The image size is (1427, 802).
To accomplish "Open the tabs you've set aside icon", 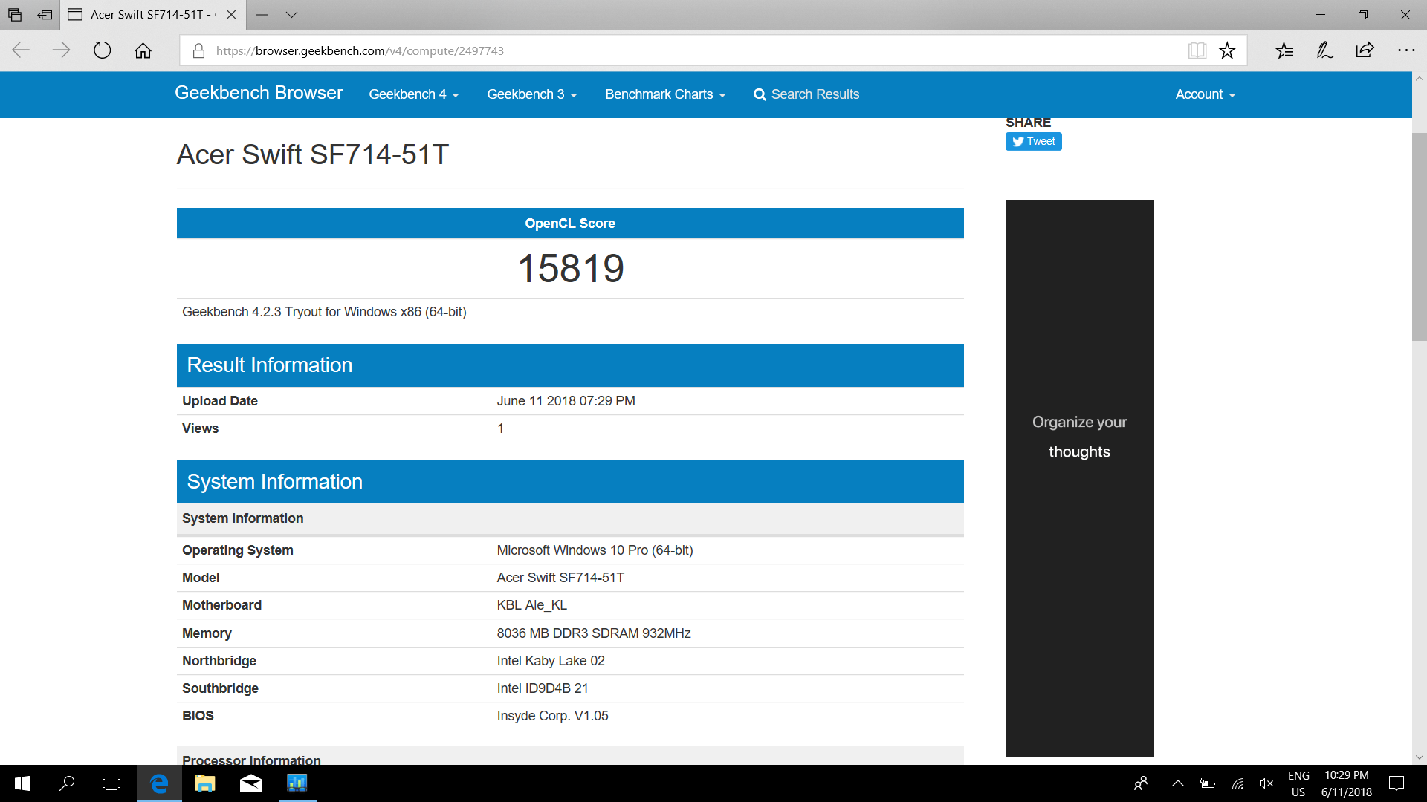I will coord(15,14).
